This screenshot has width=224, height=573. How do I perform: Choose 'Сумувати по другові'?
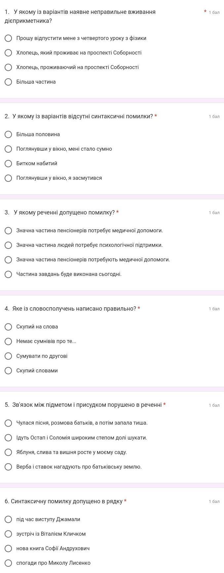(9, 356)
